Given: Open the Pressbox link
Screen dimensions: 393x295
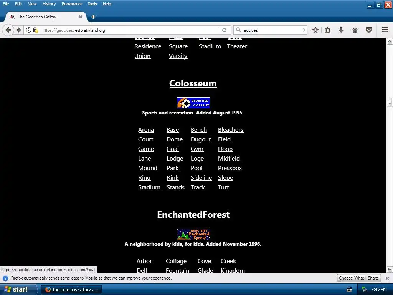Looking at the screenshot, I should [230, 168].
